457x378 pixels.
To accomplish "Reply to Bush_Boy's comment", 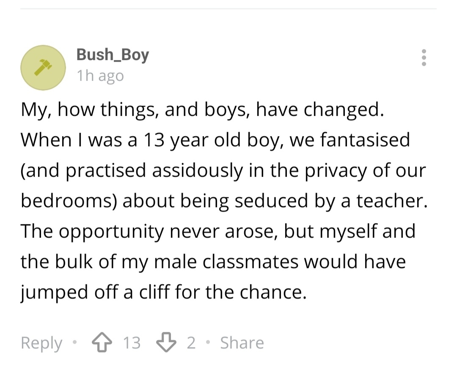I will click(x=41, y=342).
